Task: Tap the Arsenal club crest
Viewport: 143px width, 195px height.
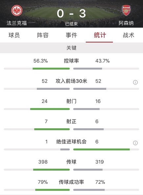Action: point(126,11)
